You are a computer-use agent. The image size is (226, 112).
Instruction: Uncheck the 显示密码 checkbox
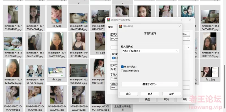[x=122, y=67]
